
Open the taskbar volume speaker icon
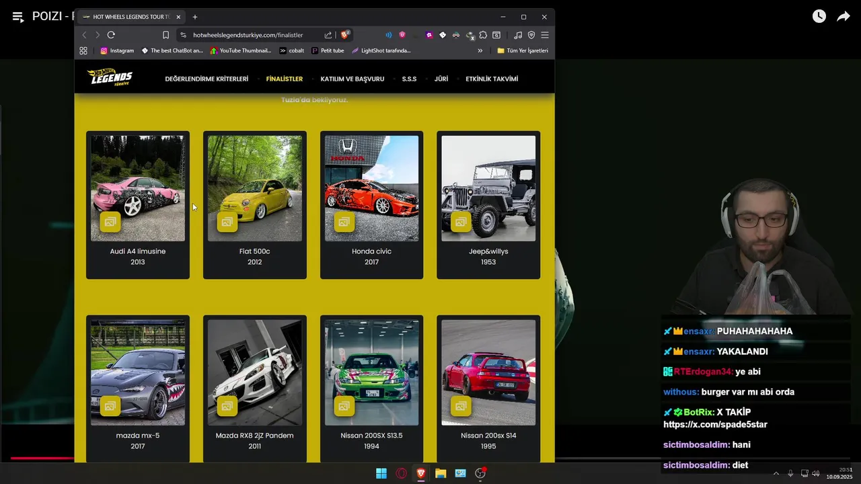click(815, 473)
